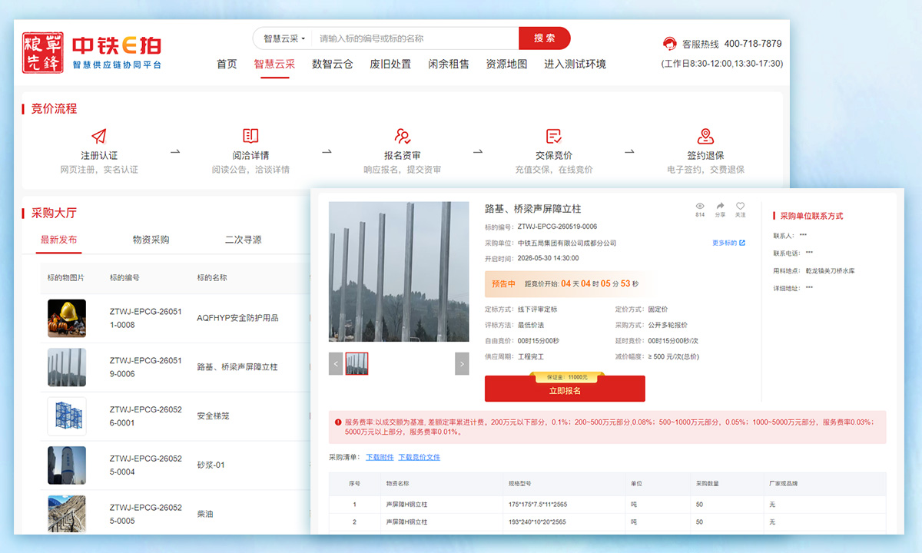Click the 签约退保 stamp icon
The height and width of the screenshot is (553, 922).
[705, 136]
